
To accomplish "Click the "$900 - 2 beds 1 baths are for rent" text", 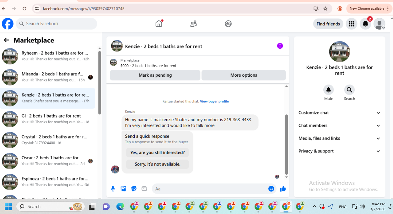I will 148,66.
